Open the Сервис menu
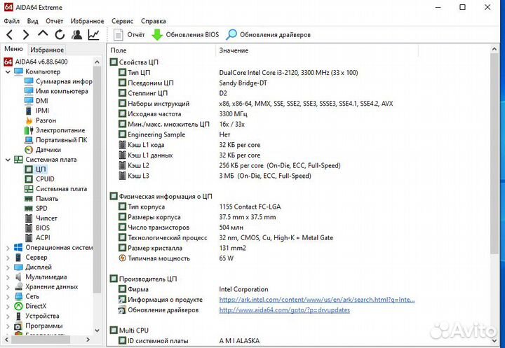Image resolution: width=505 pixels, height=348 pixels. (122, 21)
